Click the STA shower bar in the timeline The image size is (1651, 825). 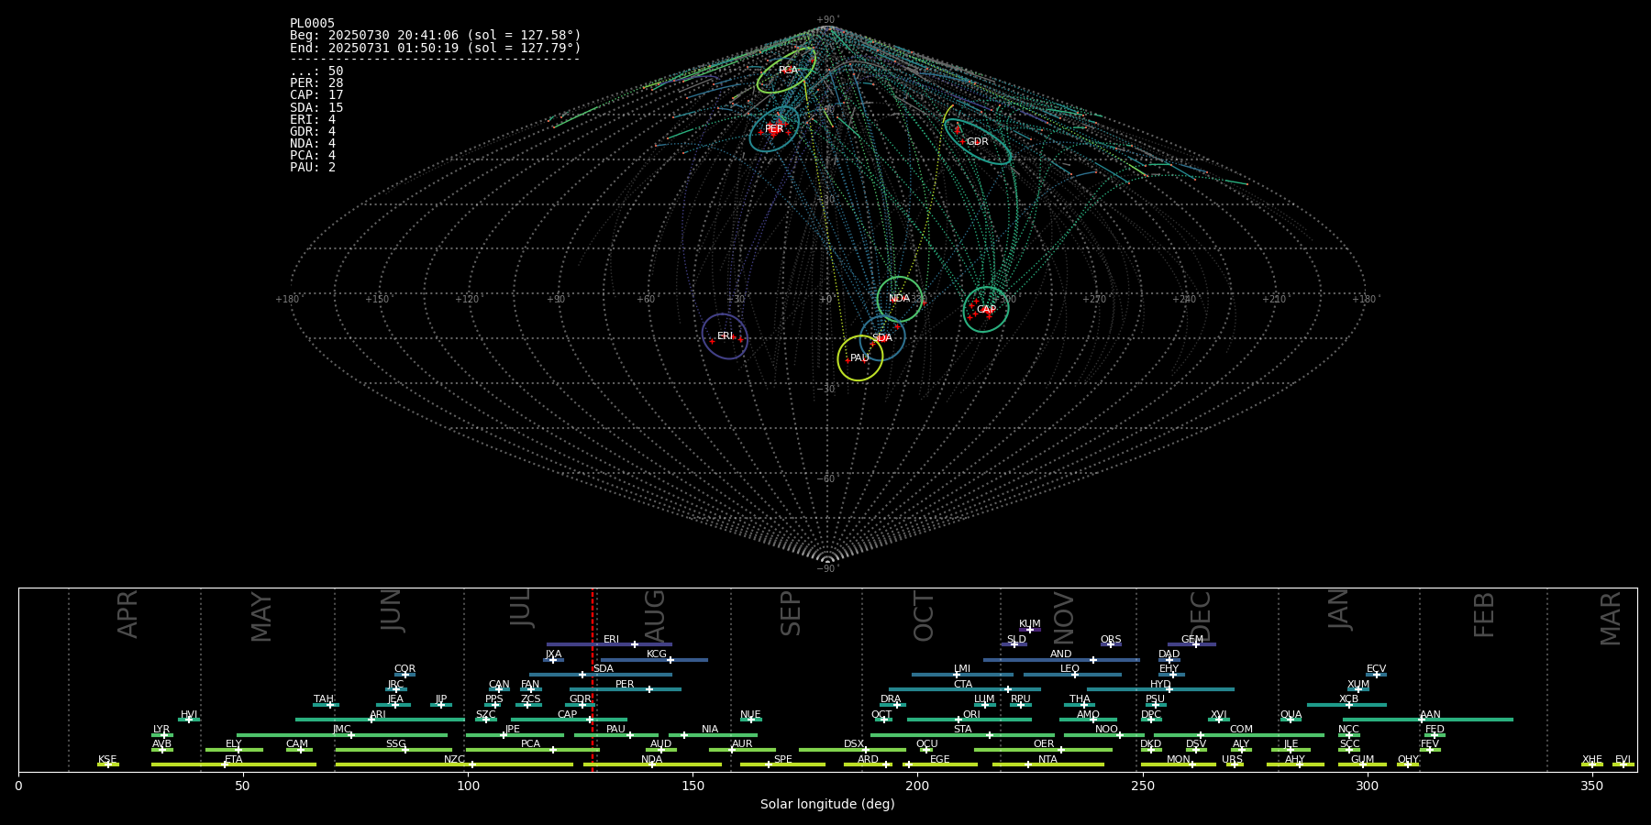point(962,734)
